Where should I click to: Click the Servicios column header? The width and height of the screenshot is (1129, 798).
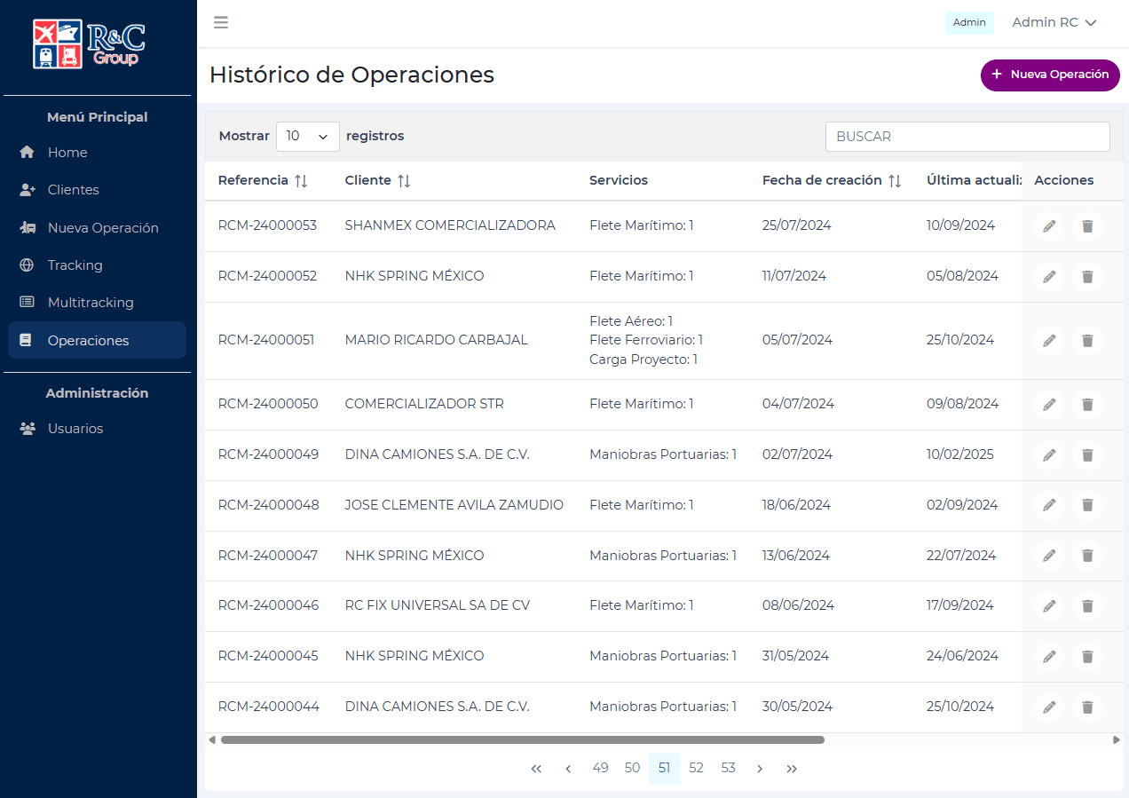click(619, 180)
